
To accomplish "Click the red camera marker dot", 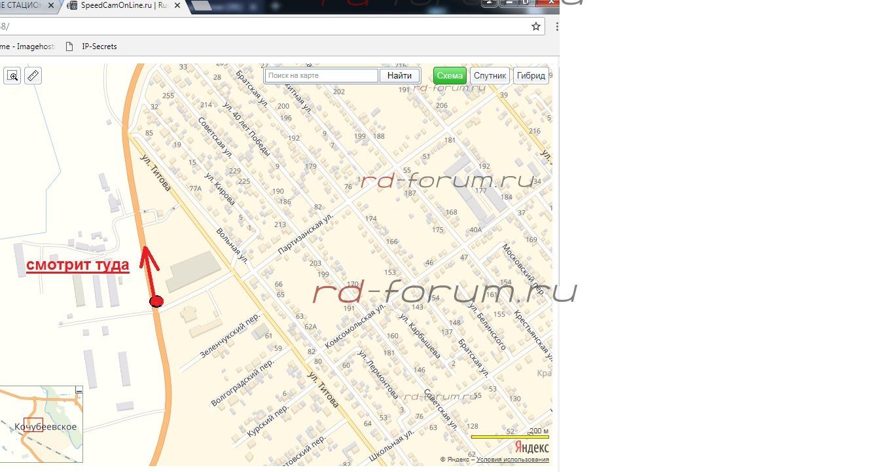I will point(156,301).
